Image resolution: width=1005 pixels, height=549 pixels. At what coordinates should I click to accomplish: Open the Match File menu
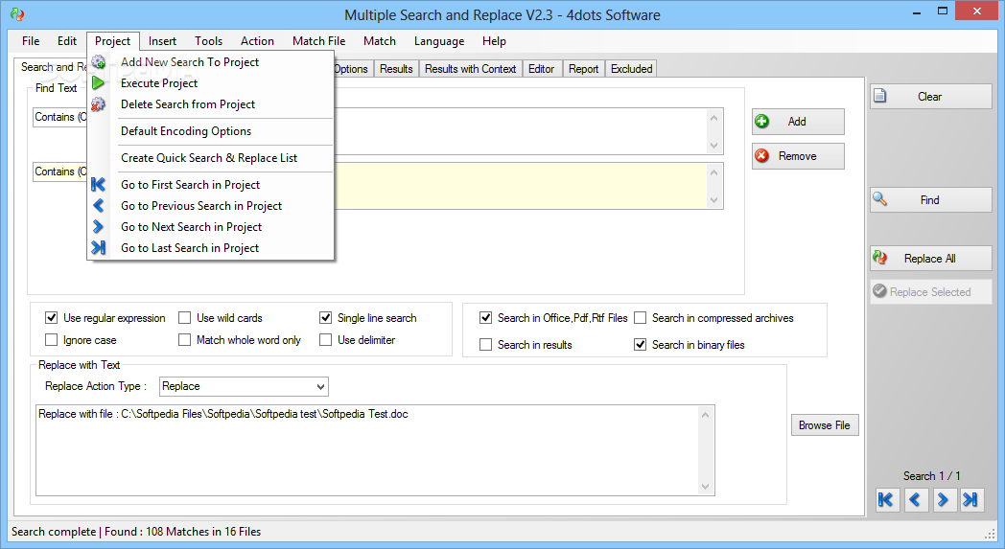(318, 41)
